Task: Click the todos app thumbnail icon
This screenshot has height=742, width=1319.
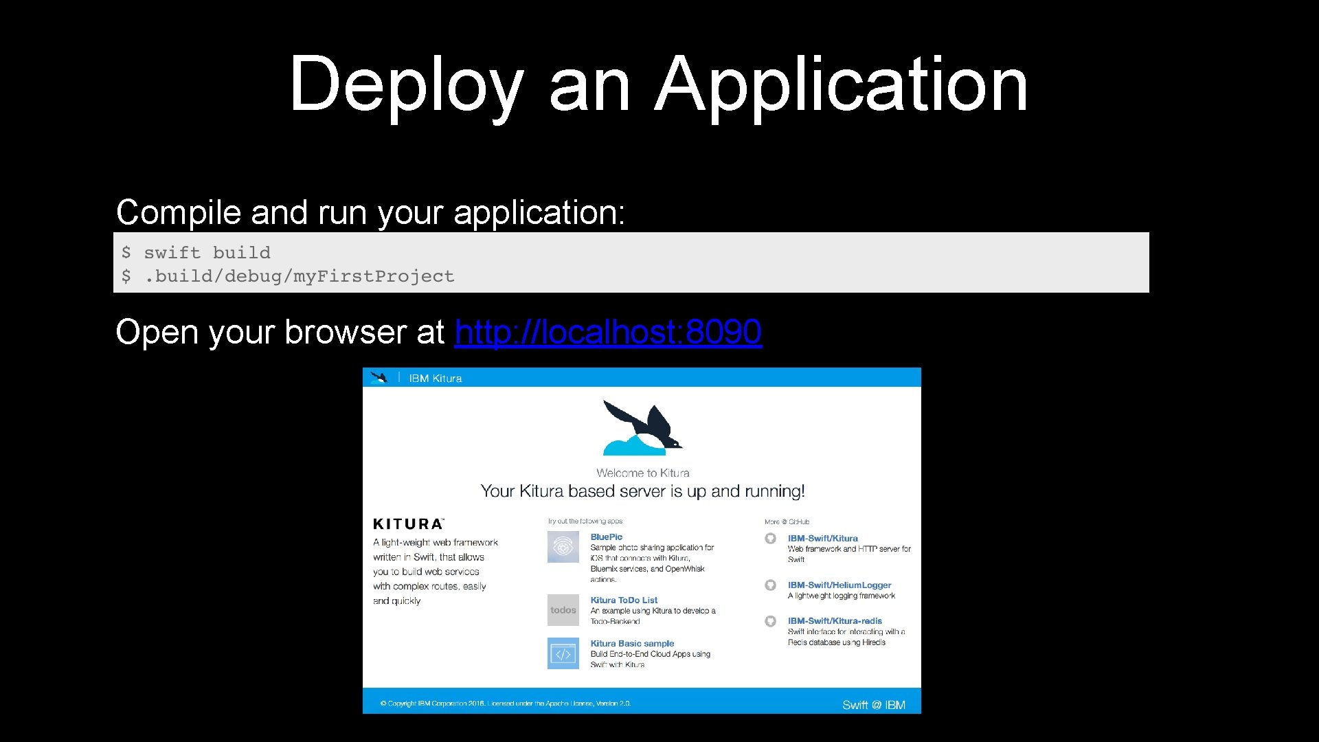Action: click(x=563, y=610)
